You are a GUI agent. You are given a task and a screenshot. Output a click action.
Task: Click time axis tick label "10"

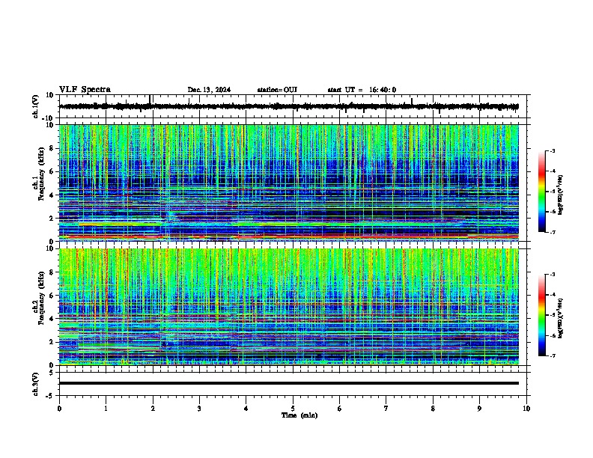526,409
